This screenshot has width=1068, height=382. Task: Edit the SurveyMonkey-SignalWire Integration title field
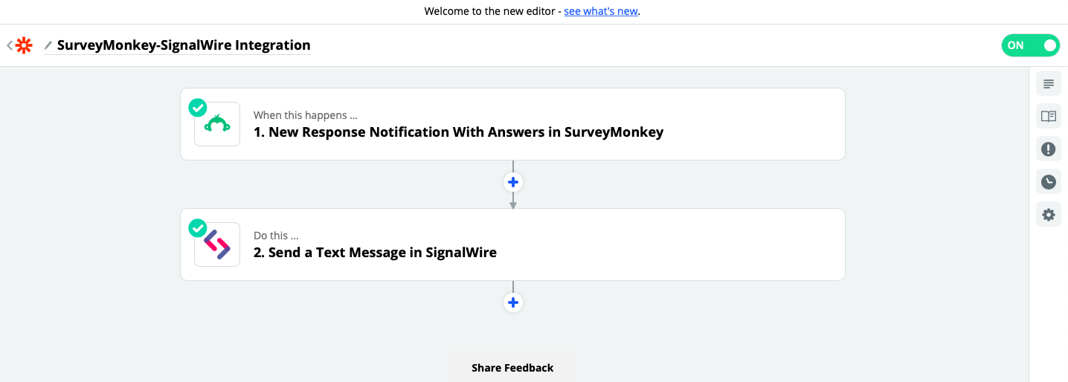click(184, 45)
